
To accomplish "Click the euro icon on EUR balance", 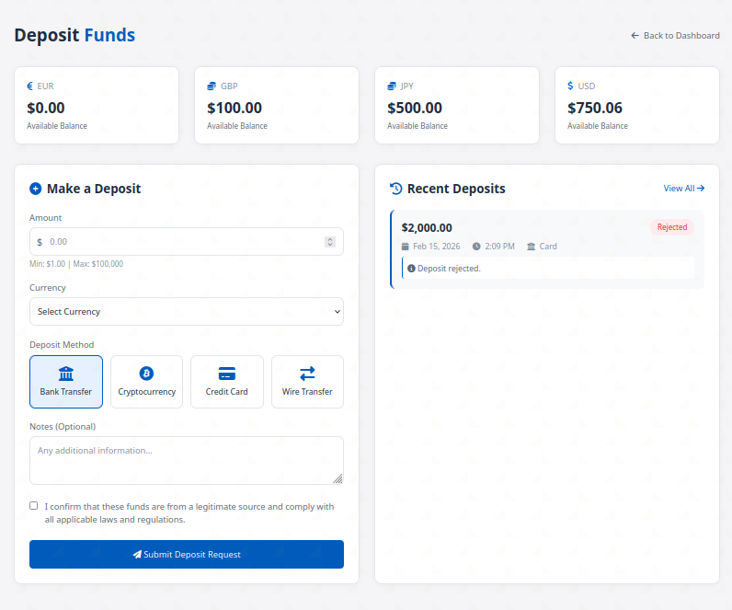I will [x=30, y=86].
